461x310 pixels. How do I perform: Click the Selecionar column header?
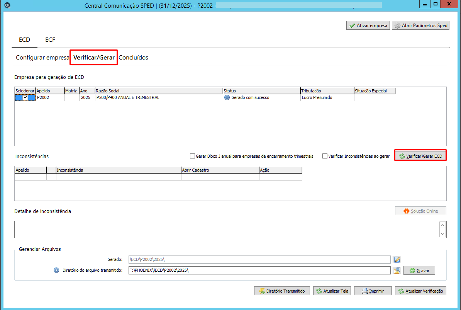pos(25,91)
